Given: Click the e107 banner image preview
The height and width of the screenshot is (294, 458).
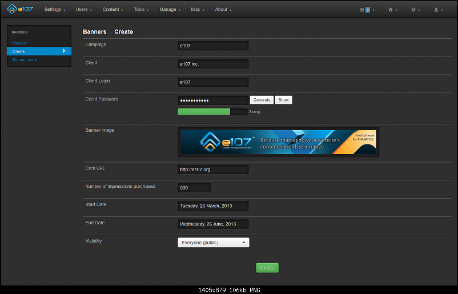Looking at the screenshot, I should click(x=278, y=142).
